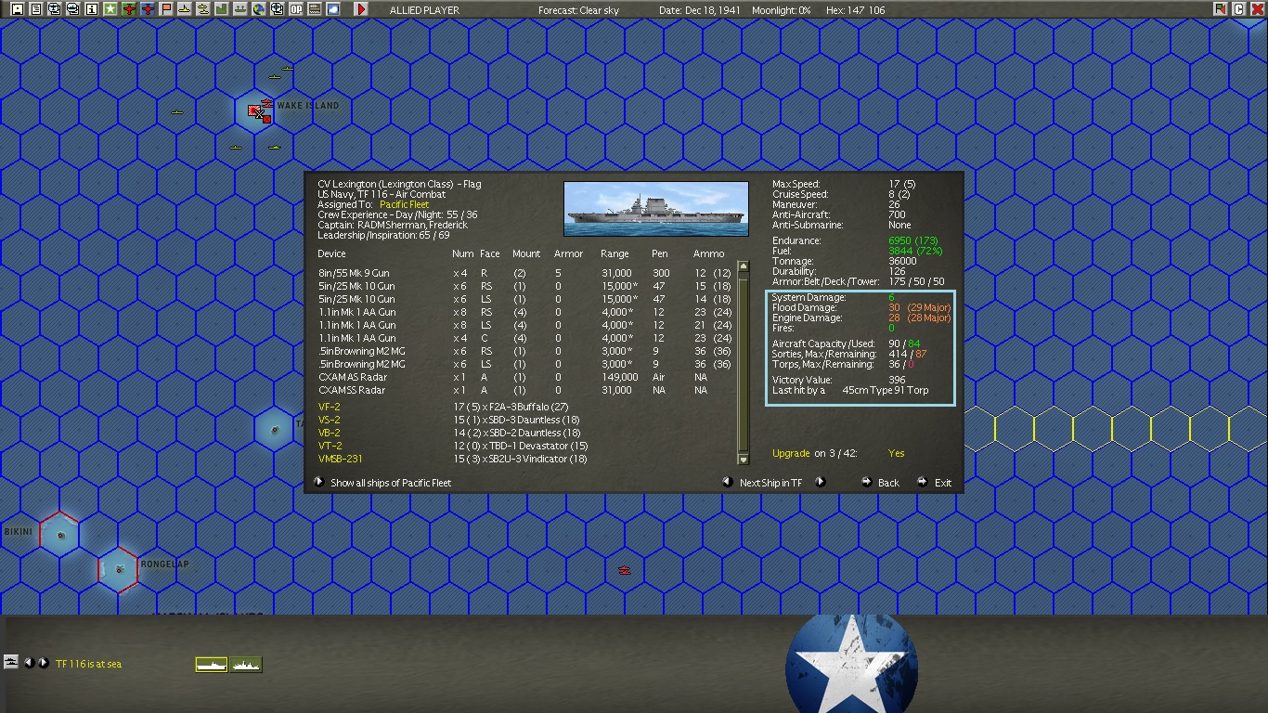Select the Wake Island base hex

point(254,110)
